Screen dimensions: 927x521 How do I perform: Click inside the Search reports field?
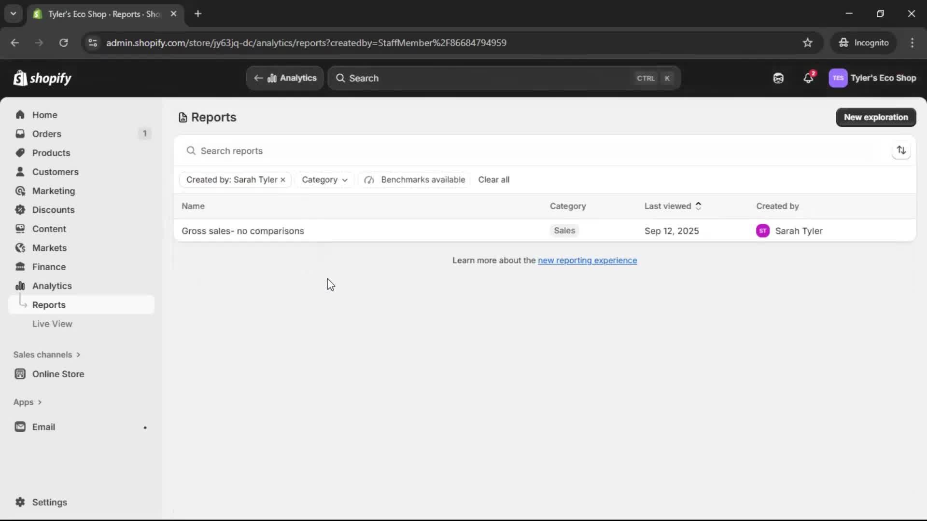[x=338, y=151]
